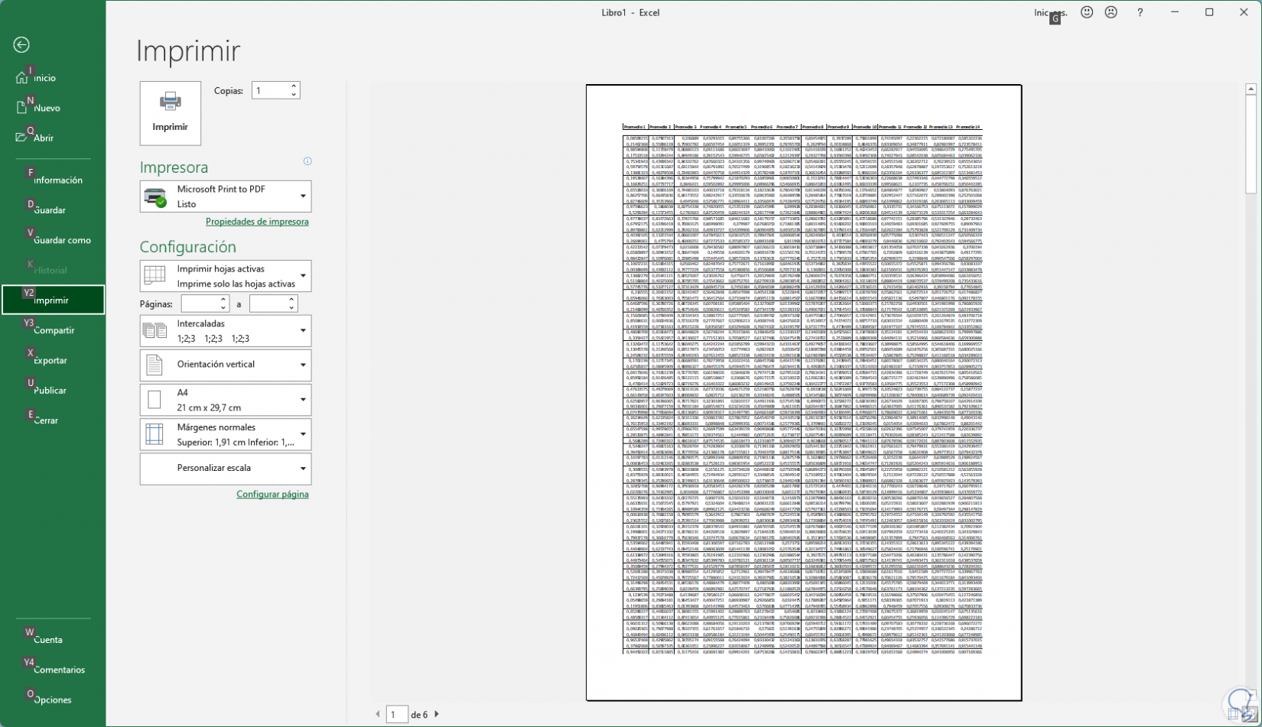Increase the number of copies
The width and height of the screenshot is (1262, 727).
point(294,86)
